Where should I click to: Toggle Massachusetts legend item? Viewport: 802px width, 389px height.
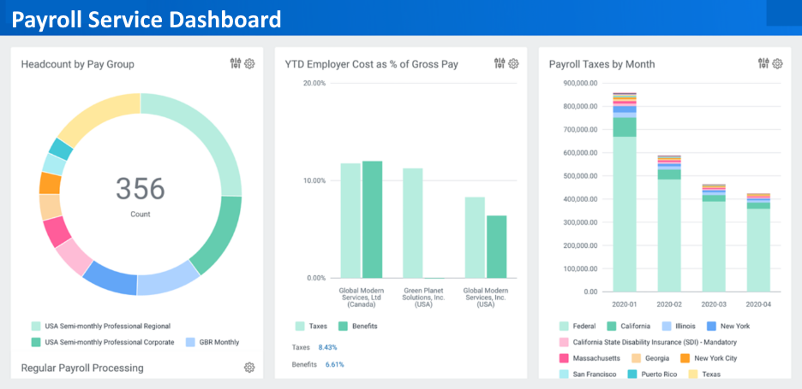[x=590, y=358]
